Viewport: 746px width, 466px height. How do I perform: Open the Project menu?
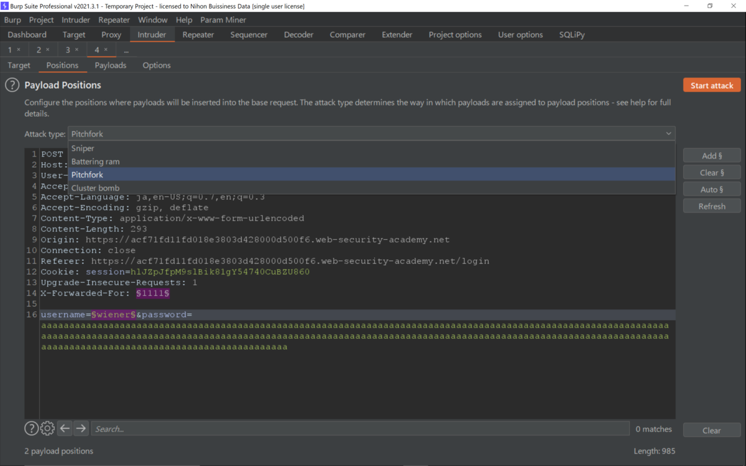(x=42, y=20)
